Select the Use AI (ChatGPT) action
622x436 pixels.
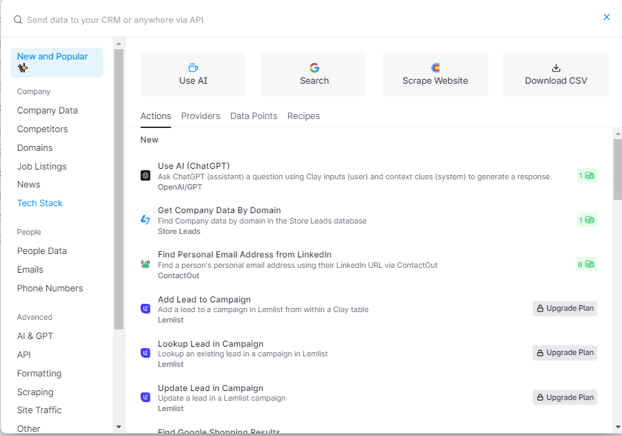pos(368,176)
